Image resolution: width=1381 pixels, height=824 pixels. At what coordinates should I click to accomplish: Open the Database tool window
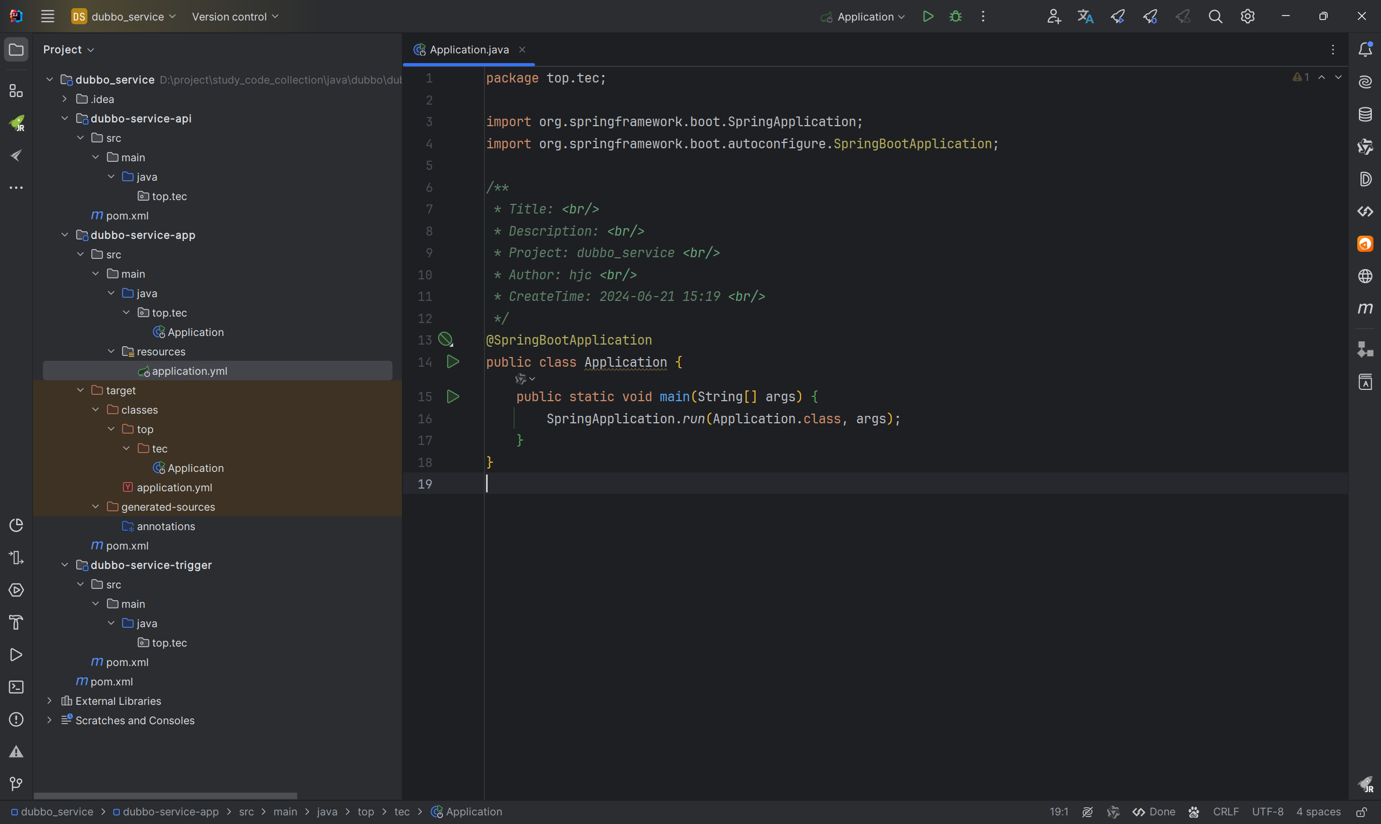click(1365, 114)
